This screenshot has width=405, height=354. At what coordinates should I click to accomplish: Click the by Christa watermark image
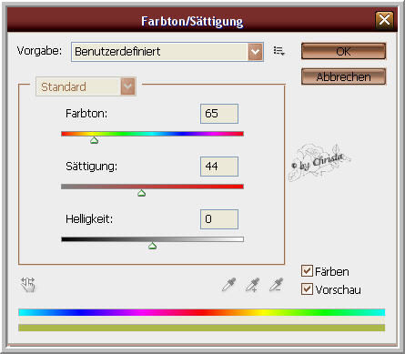pos(319,162)
